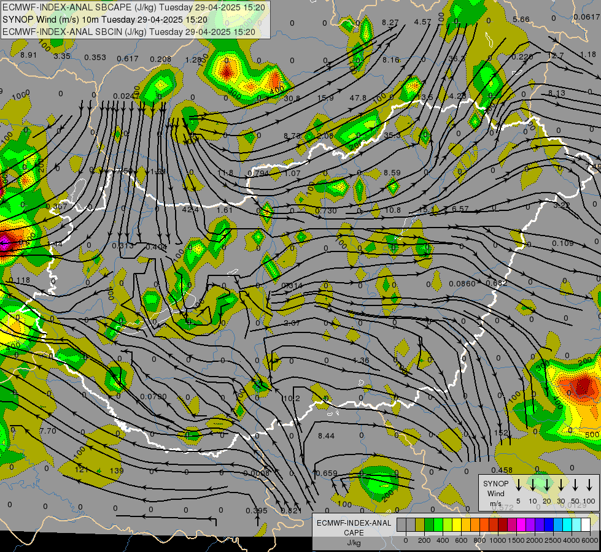Click the map value 8.27
Screen dimensions: 601x552
[x=390, y=23]
